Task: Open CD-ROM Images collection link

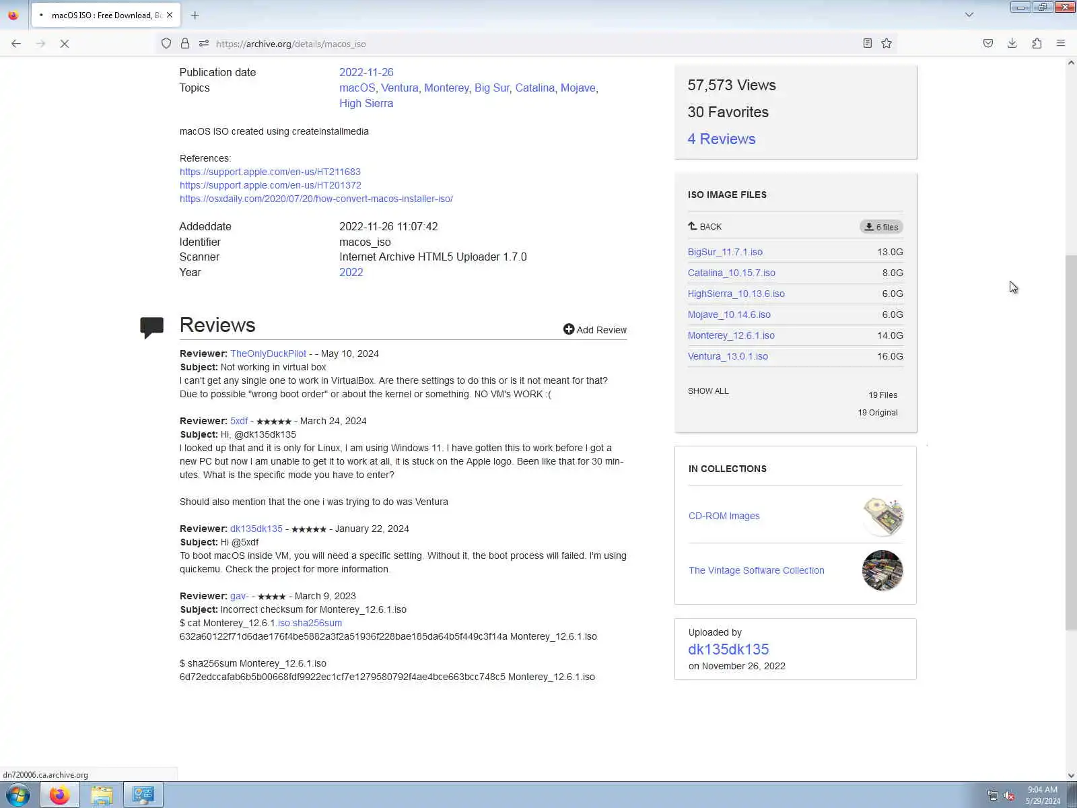Action: pyautogui.click(x=724, y=516)
